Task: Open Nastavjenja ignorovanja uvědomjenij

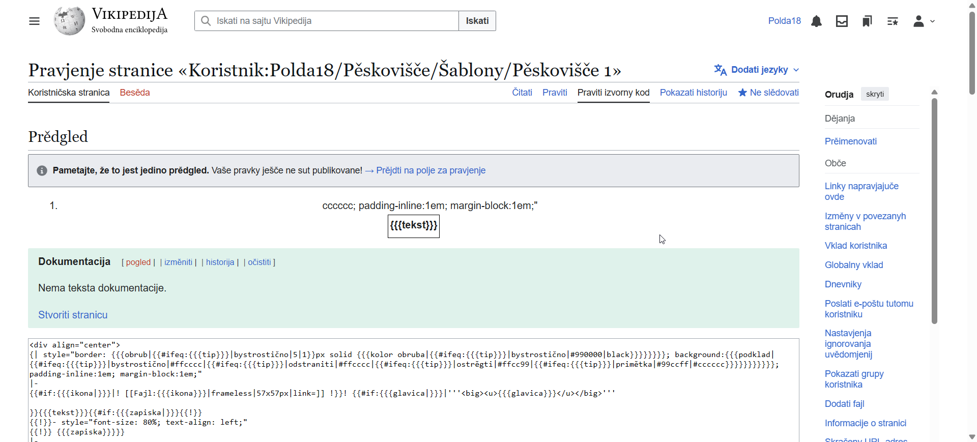Action: [848, 344]
